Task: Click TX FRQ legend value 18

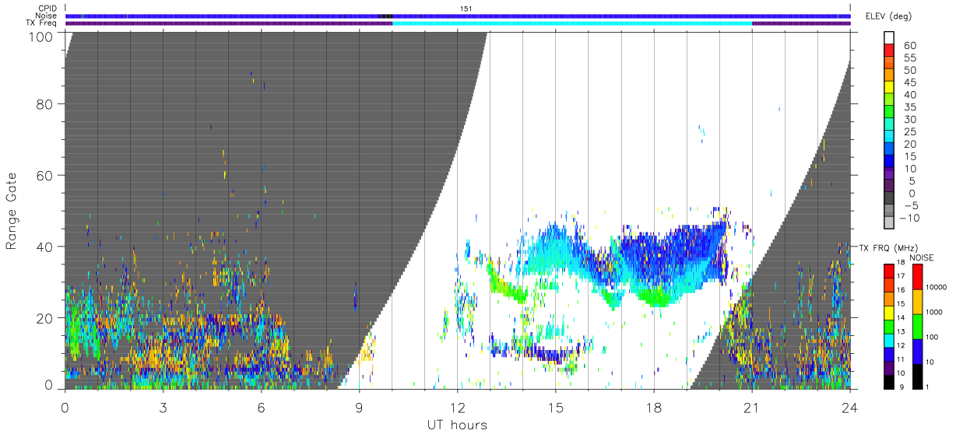Action: tap(901, 263)
